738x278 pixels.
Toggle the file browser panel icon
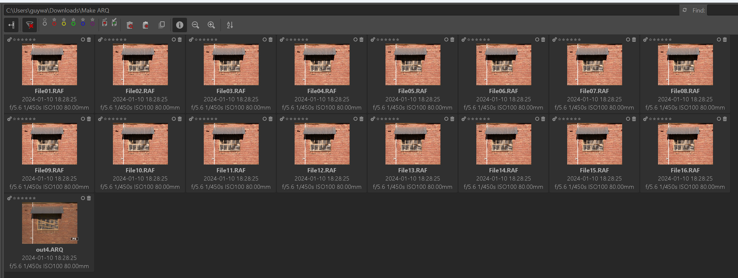(x=11, y=25)
